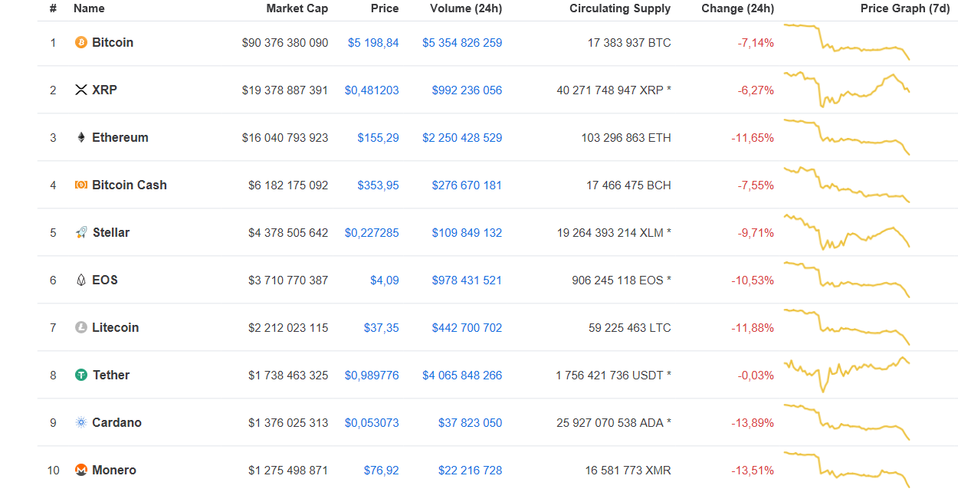958x492 pixels.
Task: Click the Price Graph (7d) header
Action: coord(905,8)
